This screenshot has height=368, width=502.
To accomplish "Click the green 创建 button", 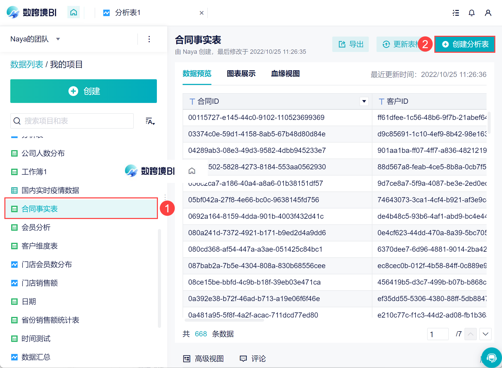I will [84, 91].
